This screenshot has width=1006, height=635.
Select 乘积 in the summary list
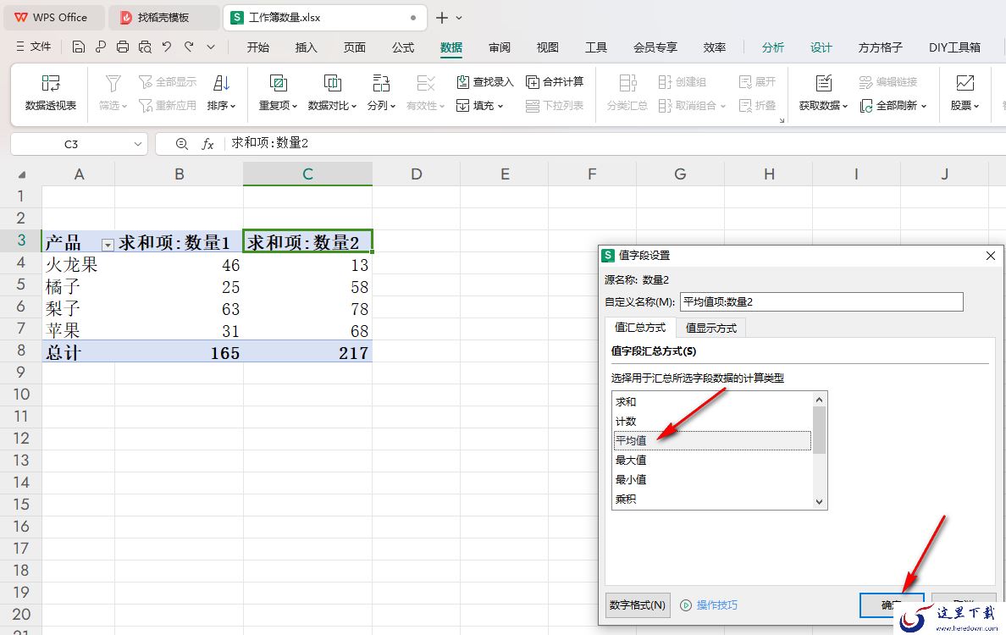pyautogui.click(x=712, y=499)
